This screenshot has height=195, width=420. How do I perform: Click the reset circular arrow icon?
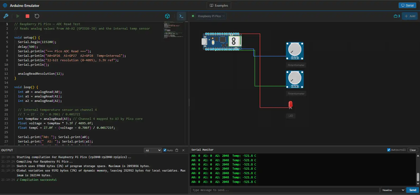37,16
